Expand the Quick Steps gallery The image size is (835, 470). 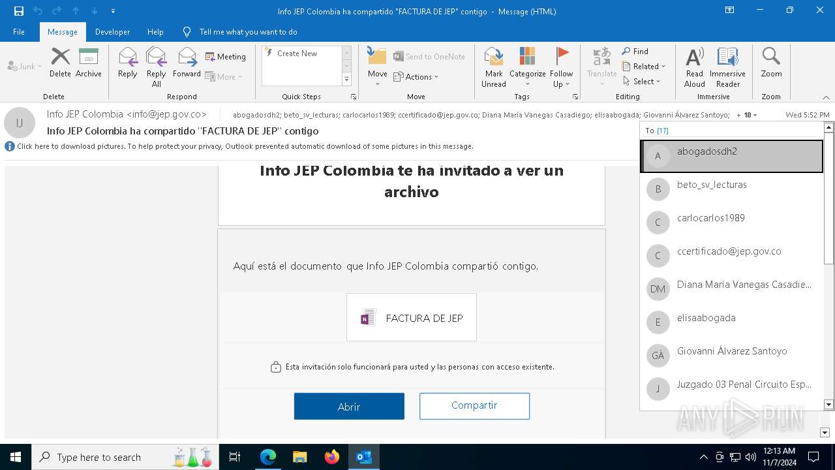coord(346,80)
